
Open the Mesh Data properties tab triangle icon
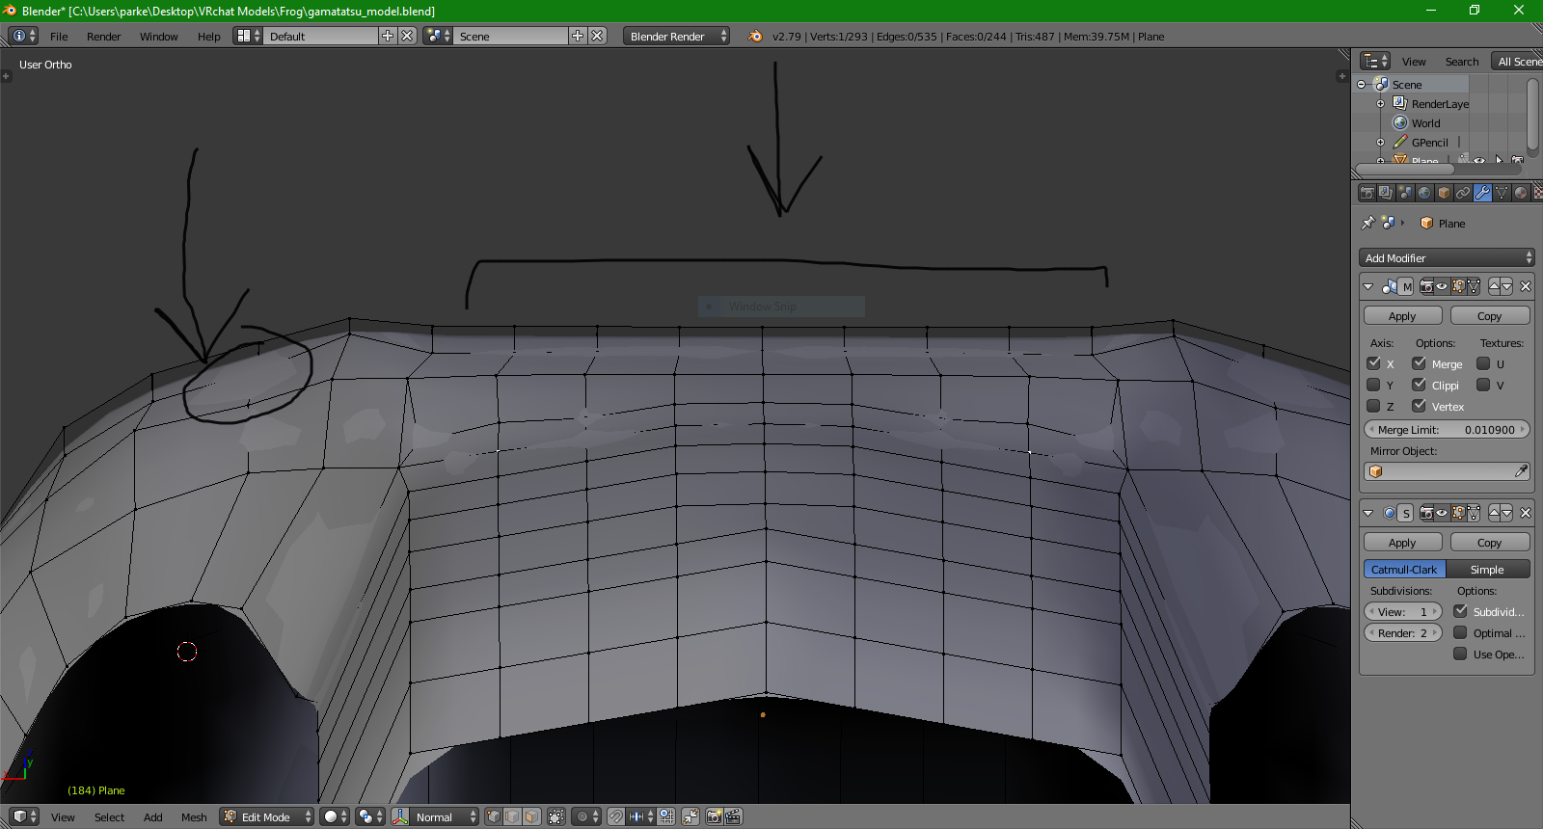[x=1502, y=193]
